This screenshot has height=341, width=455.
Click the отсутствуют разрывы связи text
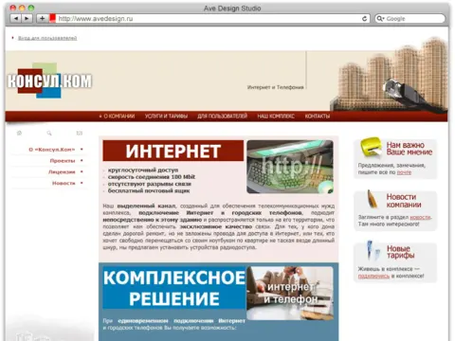coord(150,184)
